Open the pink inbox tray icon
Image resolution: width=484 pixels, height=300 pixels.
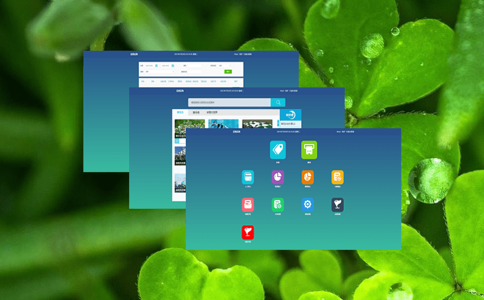[248, 205]
